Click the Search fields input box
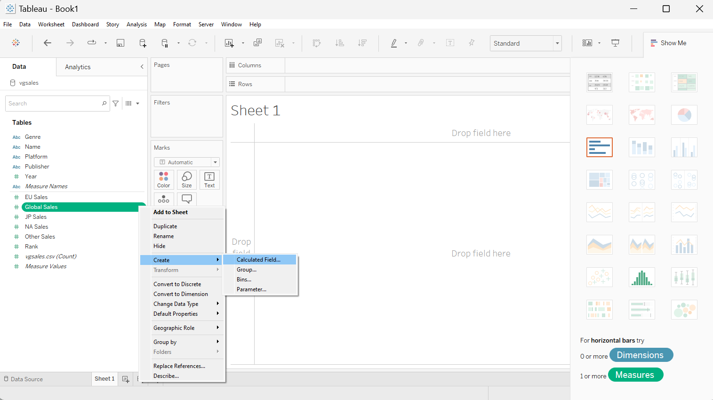This screenshot has height=400, width=713. tap(57, 104)
